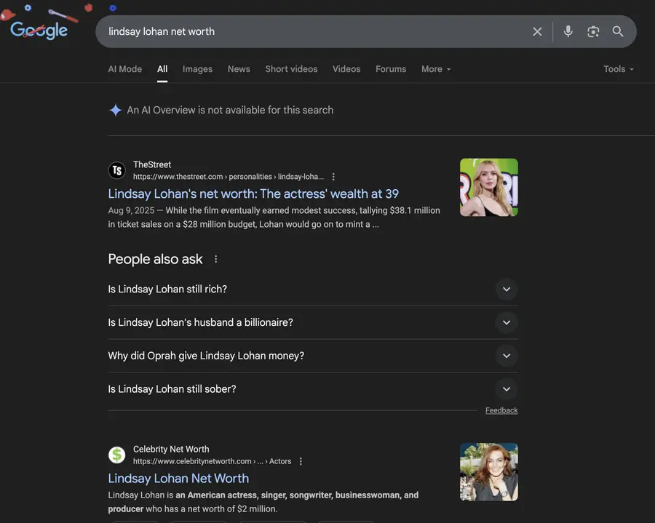Click the Feedback link
Viewport: 655px width, 523px height.
[501, 410]
